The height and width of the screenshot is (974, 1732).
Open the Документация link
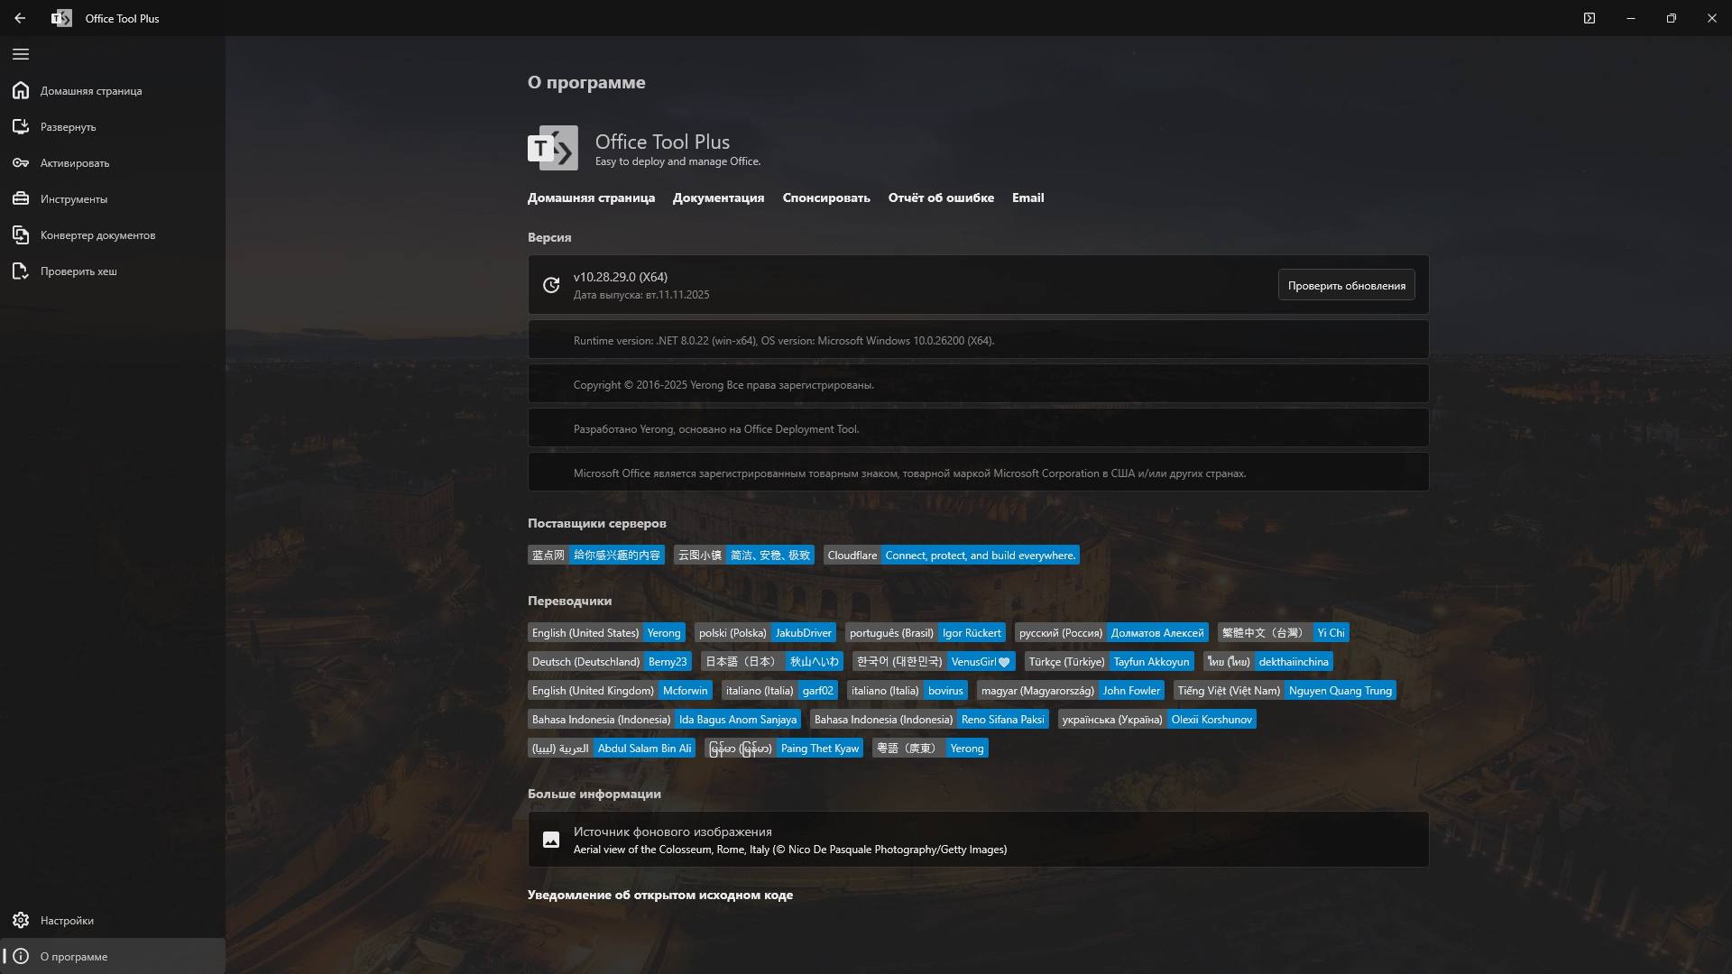(718, 198)
